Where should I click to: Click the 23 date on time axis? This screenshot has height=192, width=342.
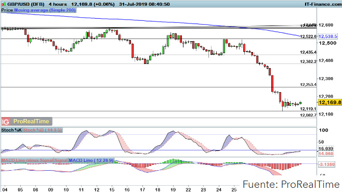tap(203, 189)
